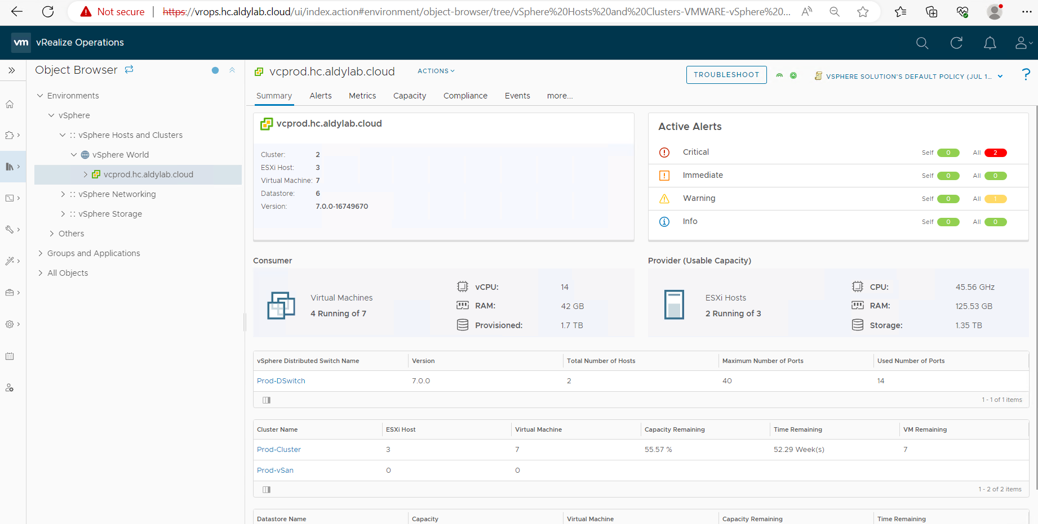Open the ACTIONS dropdown
This screenshot has width=1038, height=524.
pyautogui.click(x=436, y=71)
